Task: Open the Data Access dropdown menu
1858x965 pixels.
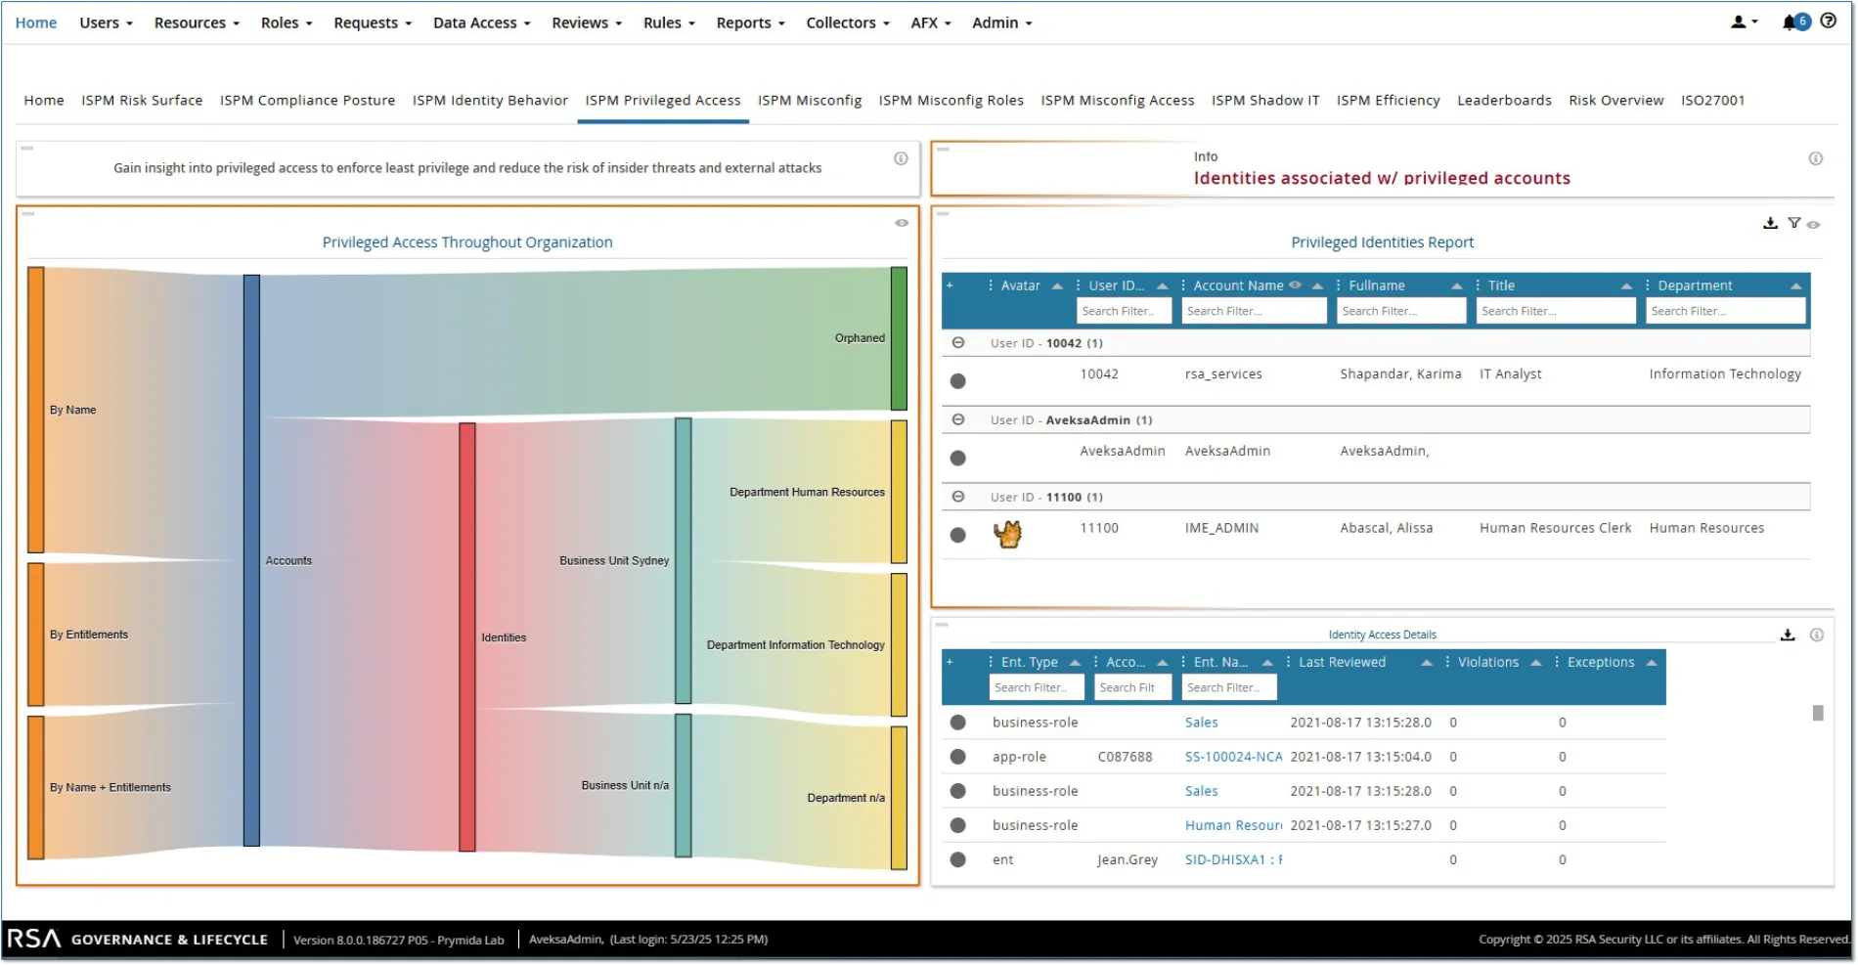Action: tap(481, 22)
